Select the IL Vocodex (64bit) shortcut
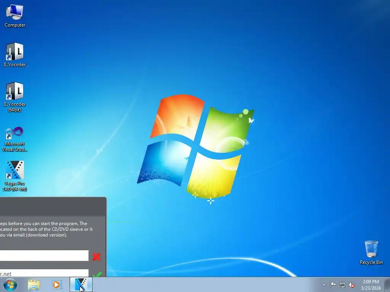The image size is (390, 292). click(15, 97)
